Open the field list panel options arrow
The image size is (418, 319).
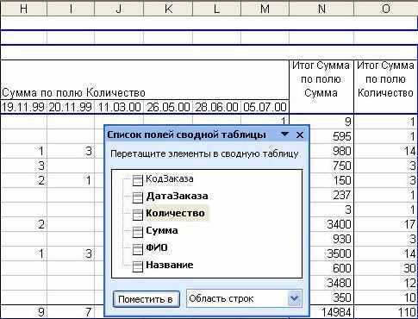pos(284,134)
